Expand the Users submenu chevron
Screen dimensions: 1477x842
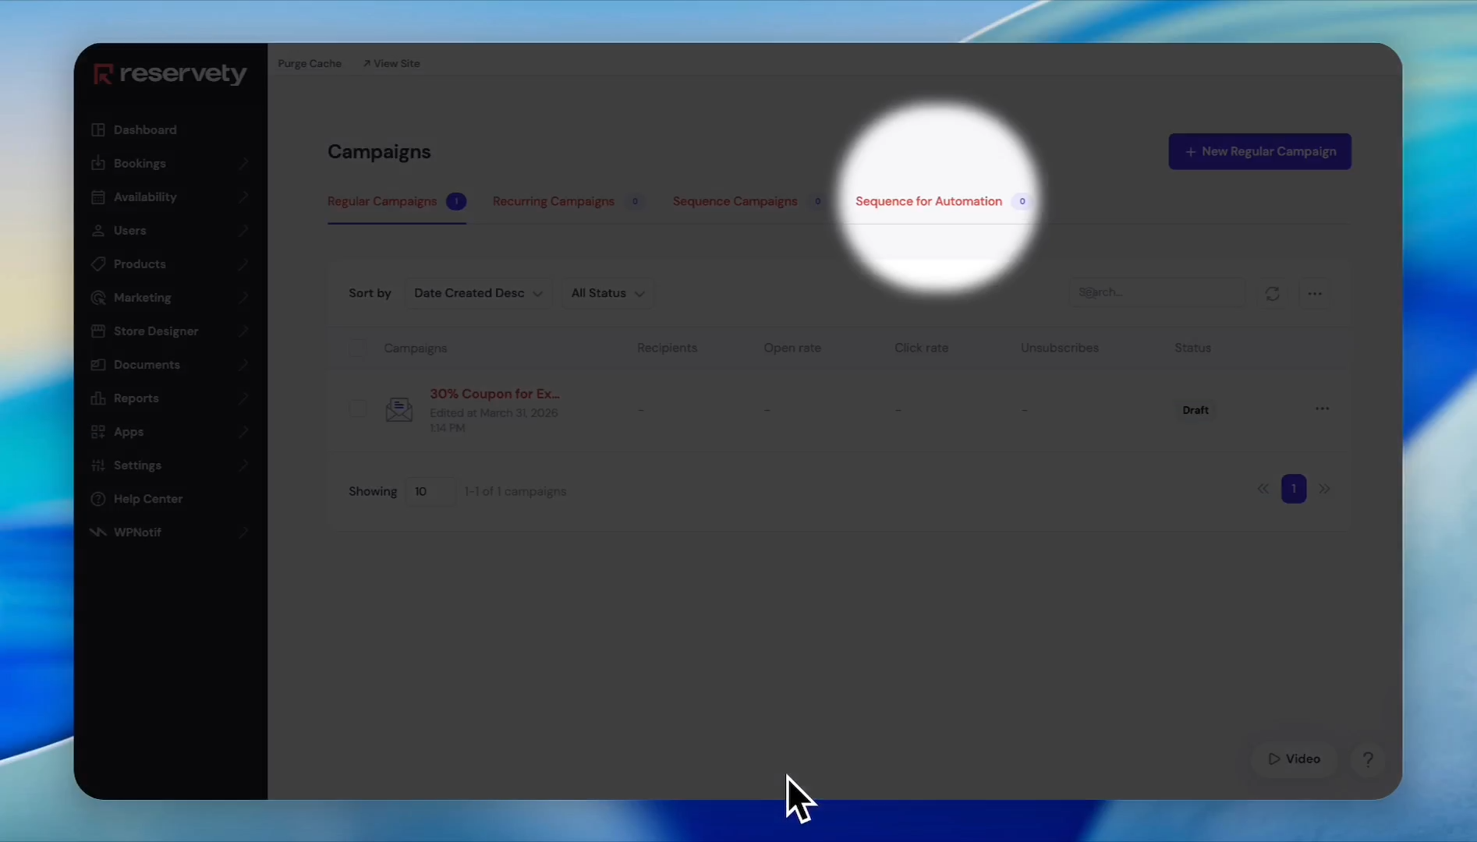243,230
